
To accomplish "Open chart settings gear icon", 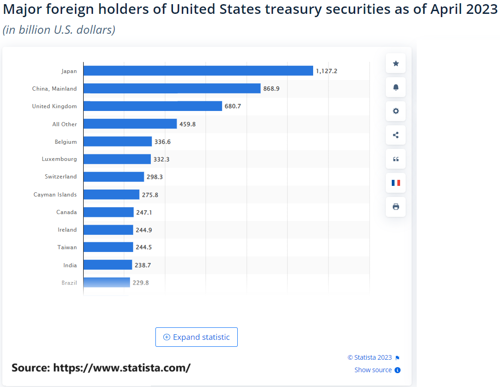I will point(395,111).
